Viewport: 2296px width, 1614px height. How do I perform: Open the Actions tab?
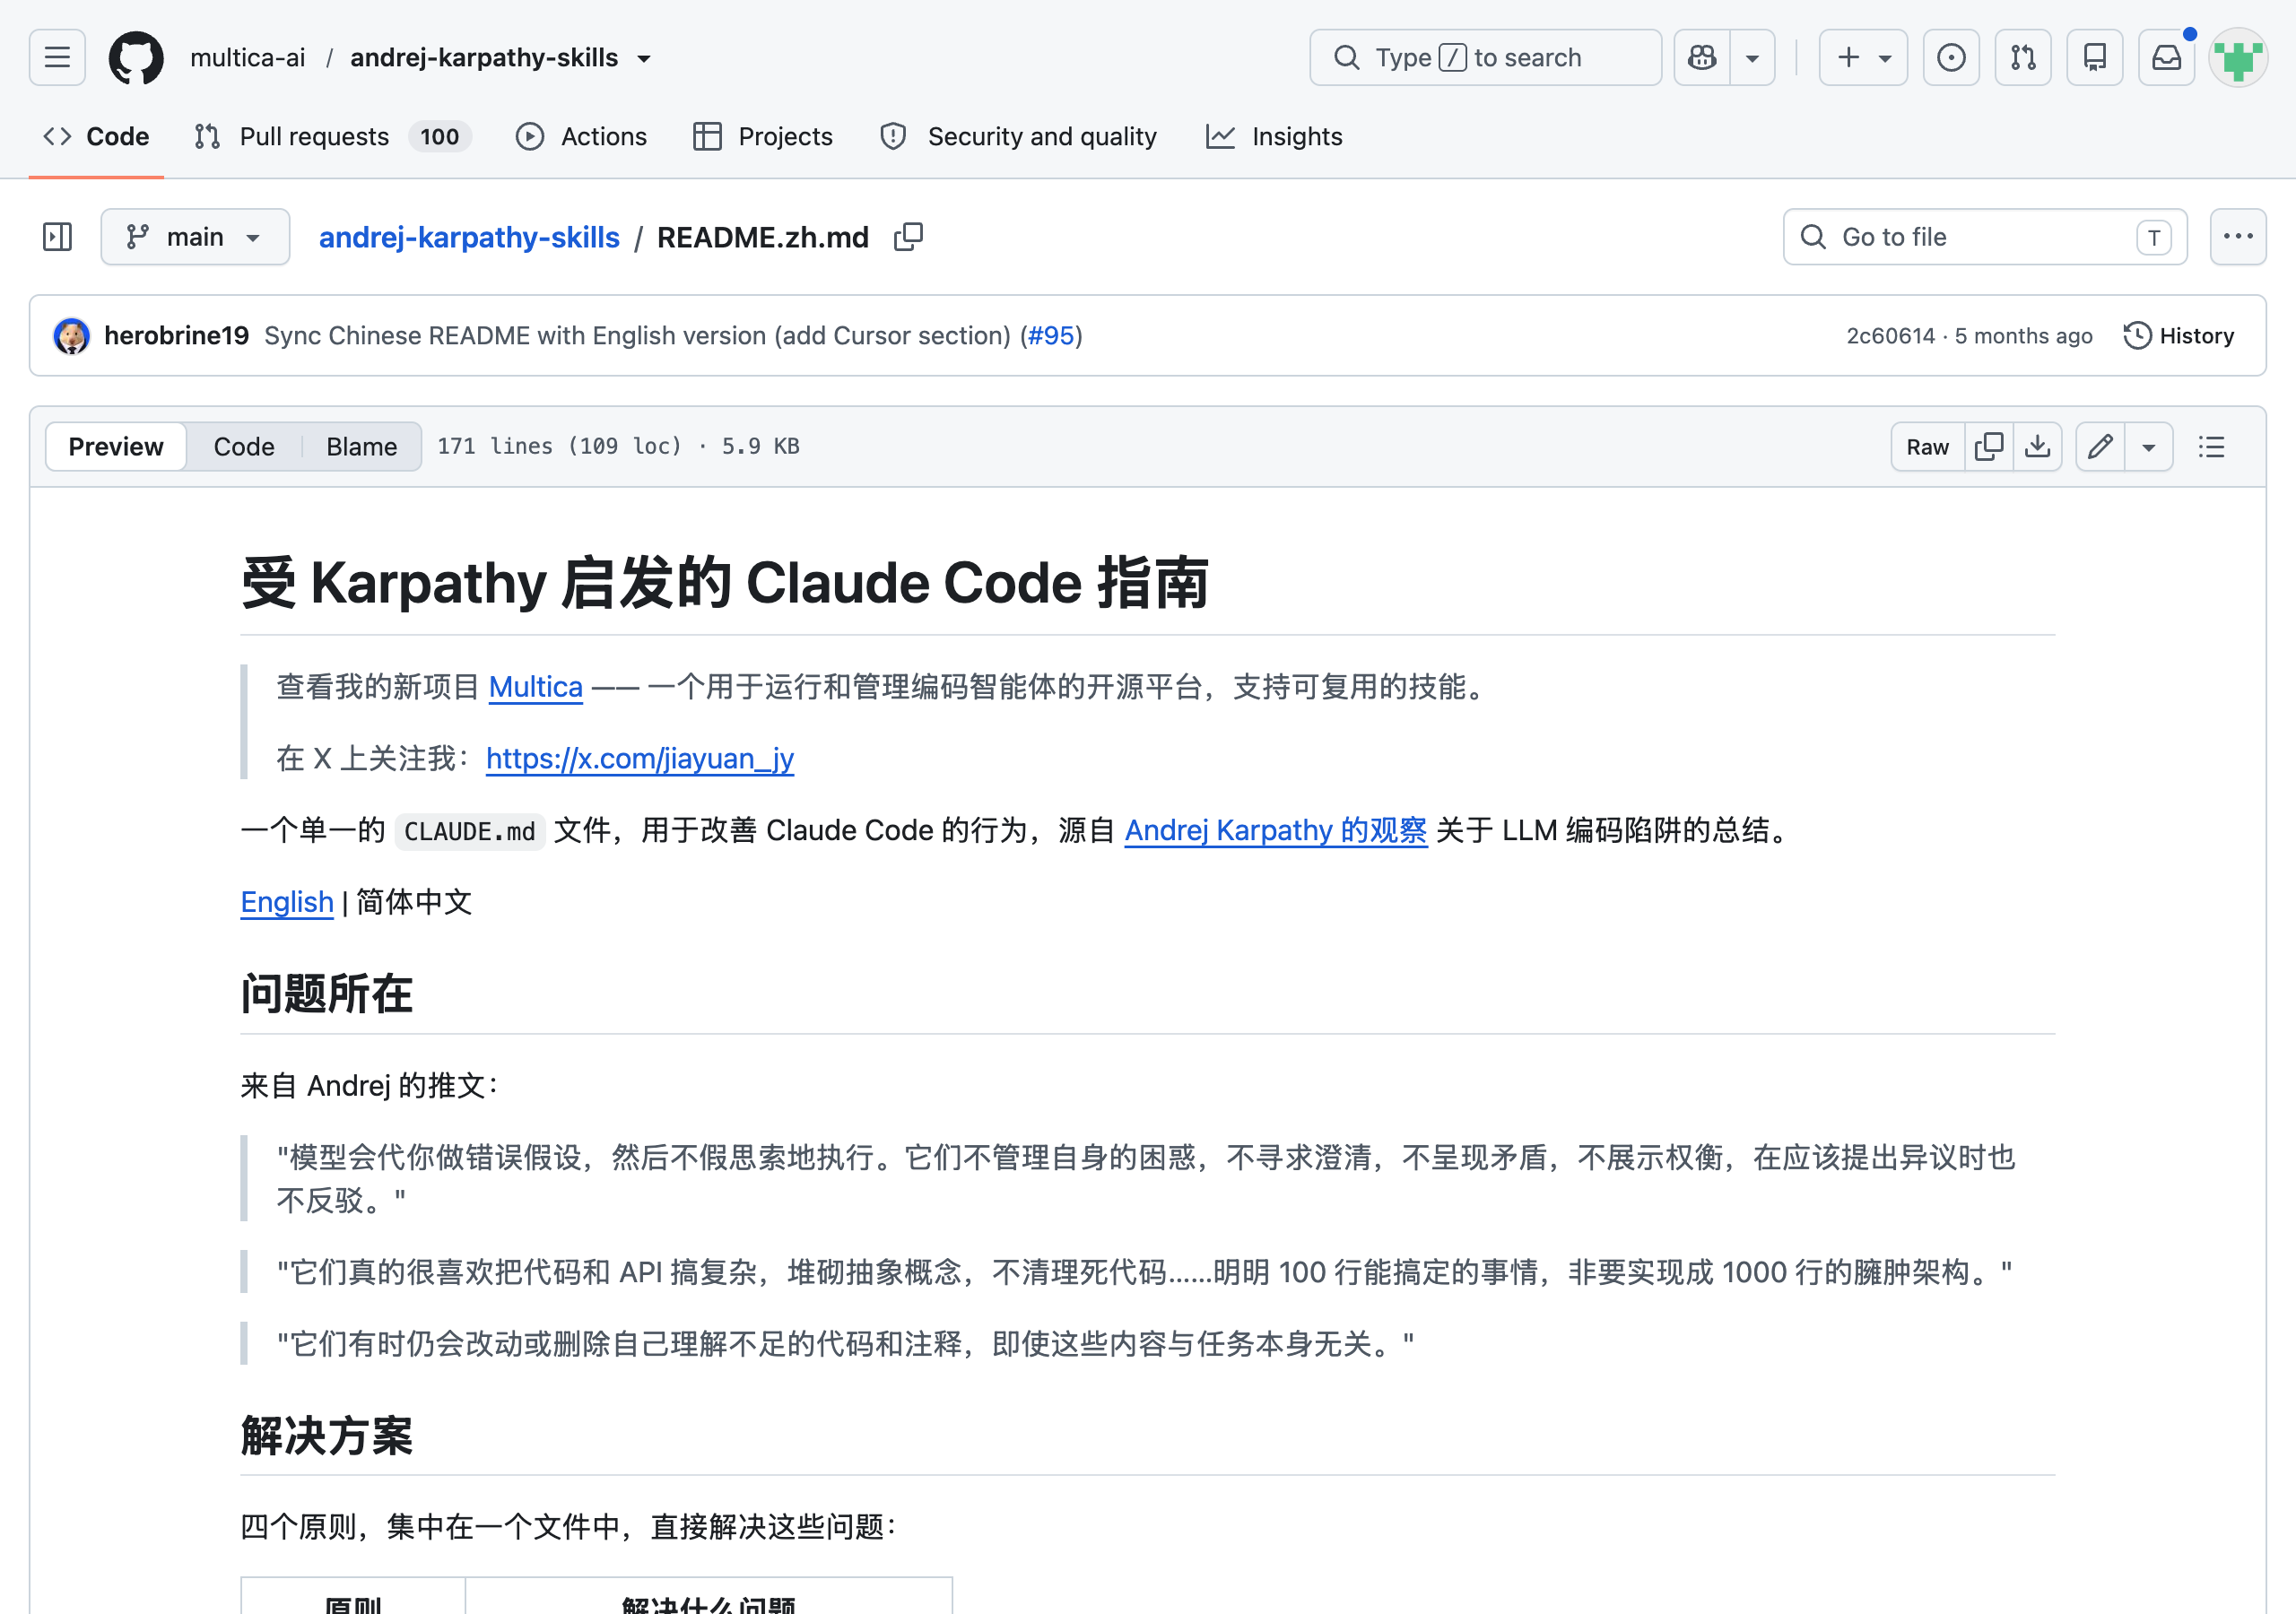coord(581,136)
